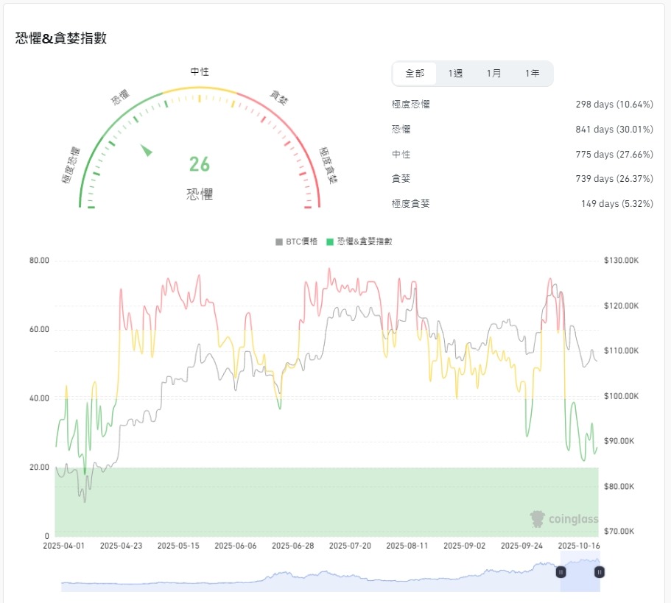The height and width of the screenshot is (603, 671).
Task: Click the left pause handle on the mini-chart navigator
Action: tap(561, 571)
